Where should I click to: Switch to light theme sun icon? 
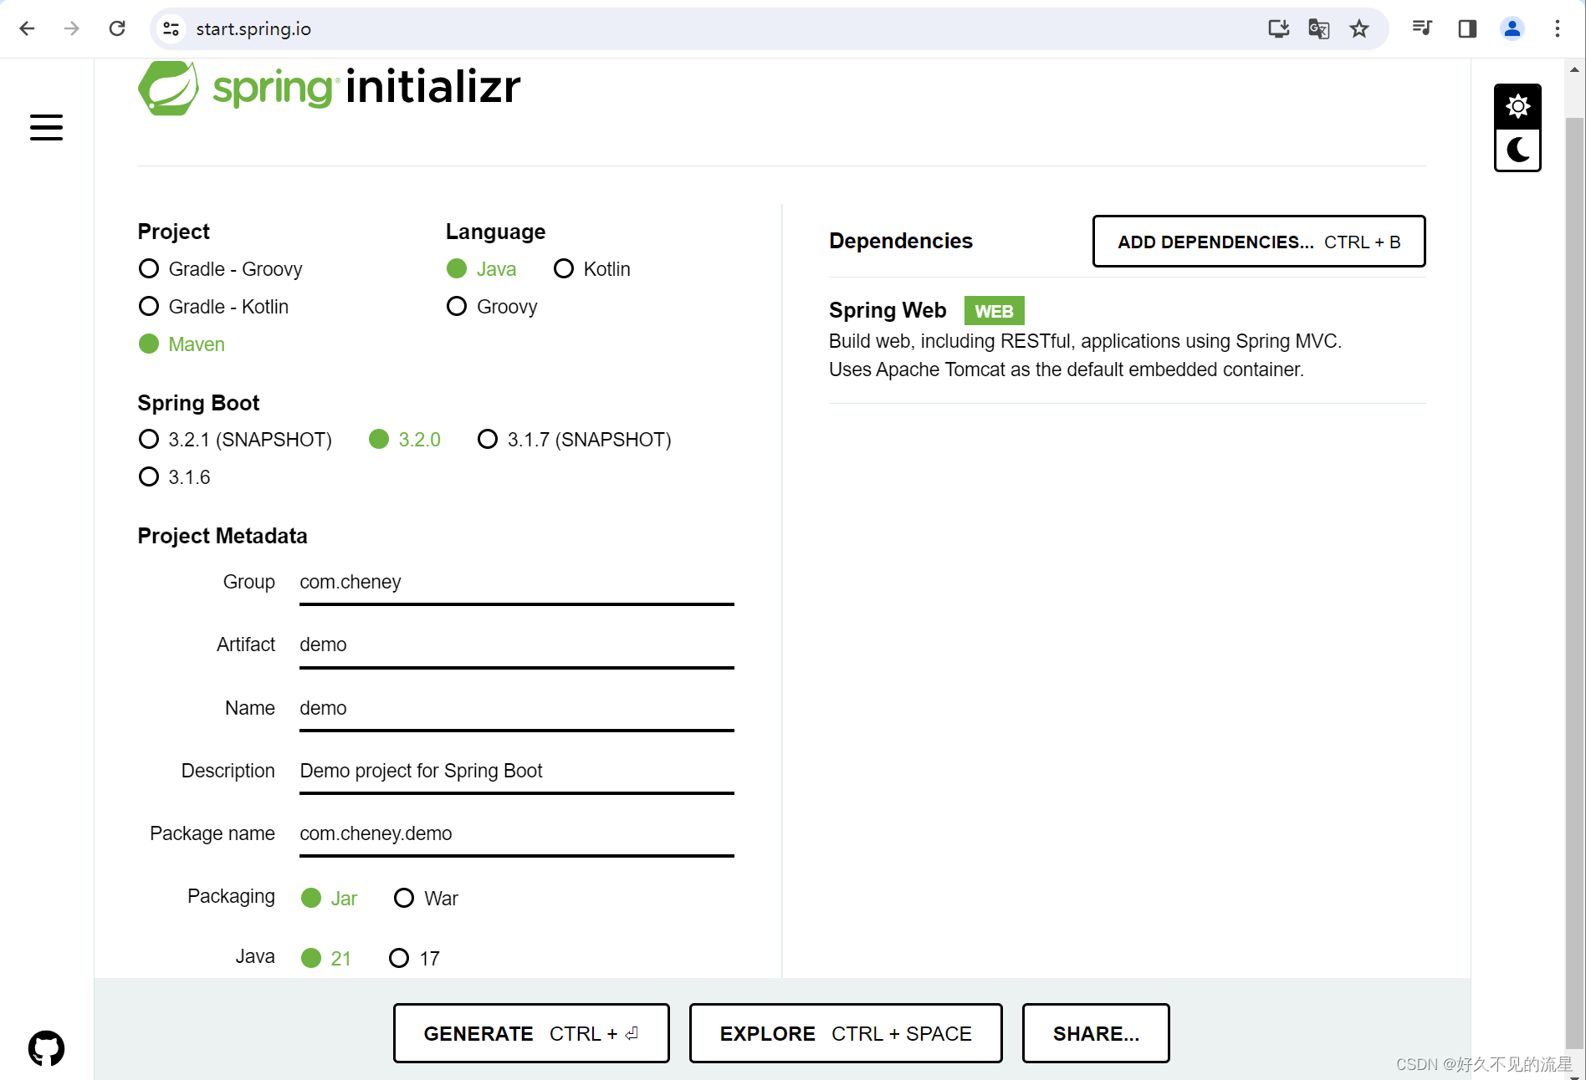click(1517, 106)
